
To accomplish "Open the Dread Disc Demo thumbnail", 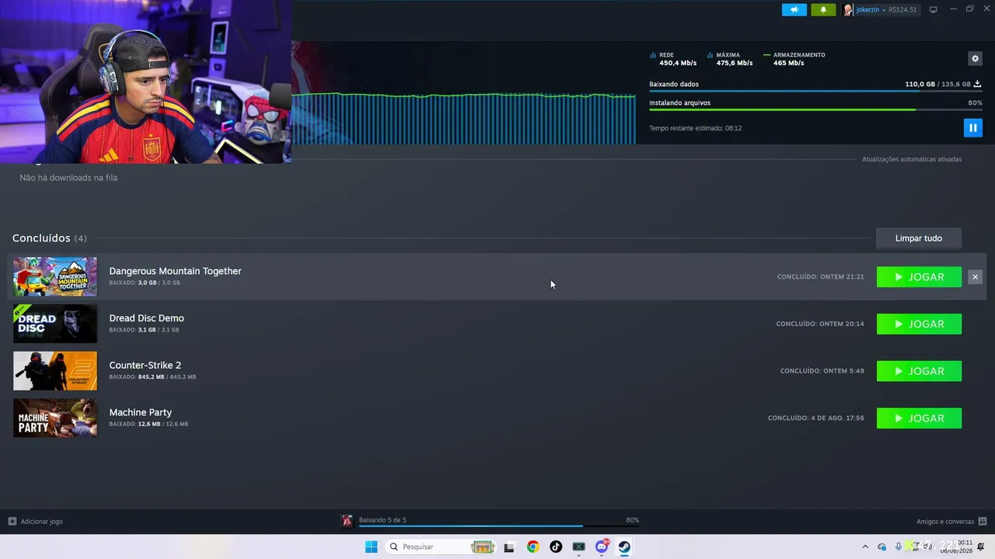I will click(55, 324).
